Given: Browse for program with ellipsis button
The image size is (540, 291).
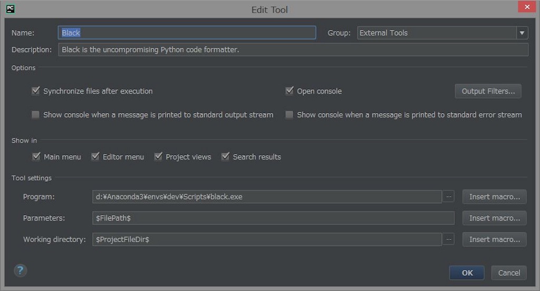Looking at the screenshot, I should (x=448, y=196).
